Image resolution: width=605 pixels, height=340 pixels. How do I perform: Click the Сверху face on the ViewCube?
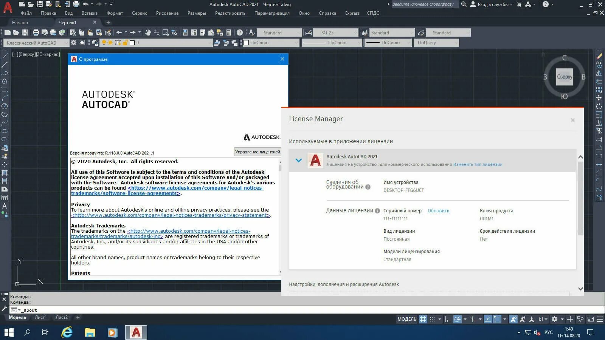pyautogui.click(x=565, y=77)
